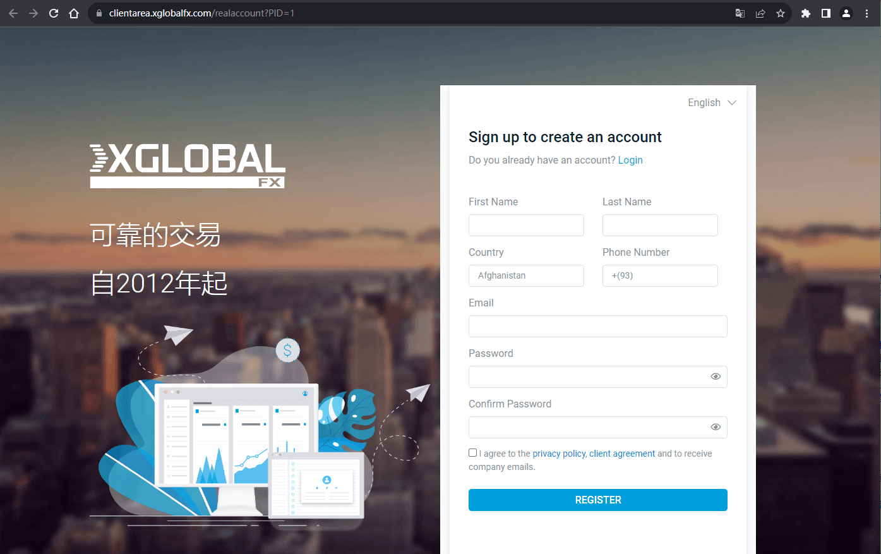Bookmark this page with the star
Screen dimensions: 881x554
781,13
